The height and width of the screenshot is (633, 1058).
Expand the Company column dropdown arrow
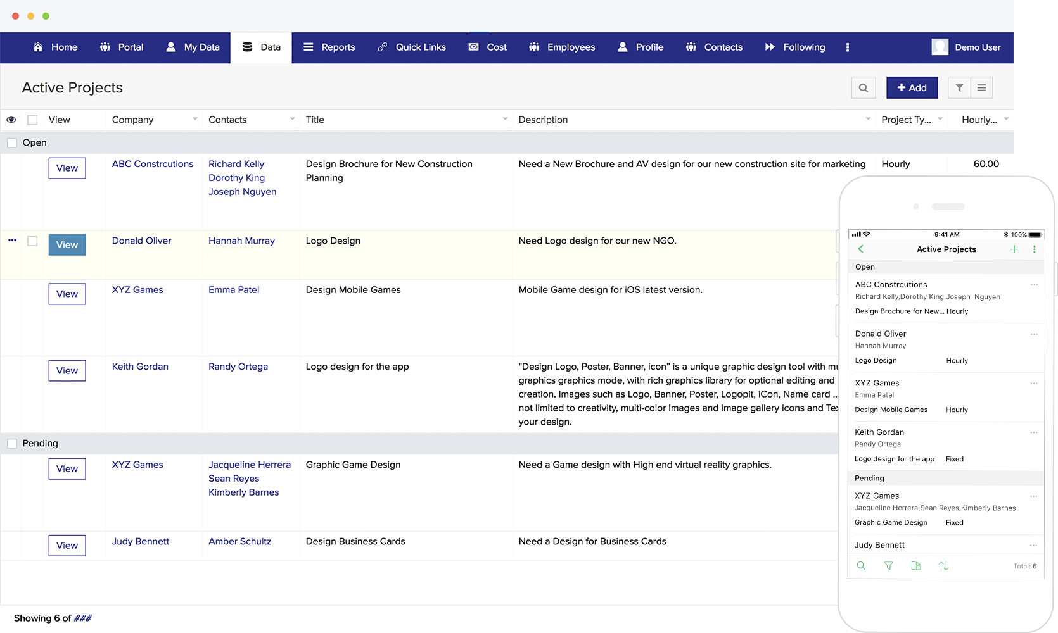pyautogui.click(x=195, y=119)
